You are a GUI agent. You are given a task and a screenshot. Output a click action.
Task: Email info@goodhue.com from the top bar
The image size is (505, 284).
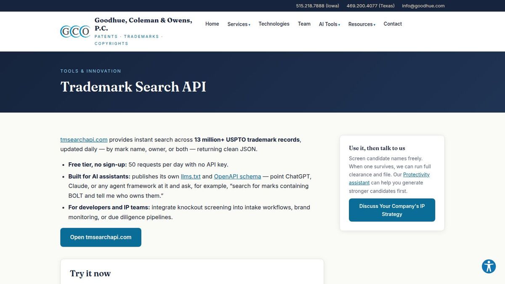[423, 6]
